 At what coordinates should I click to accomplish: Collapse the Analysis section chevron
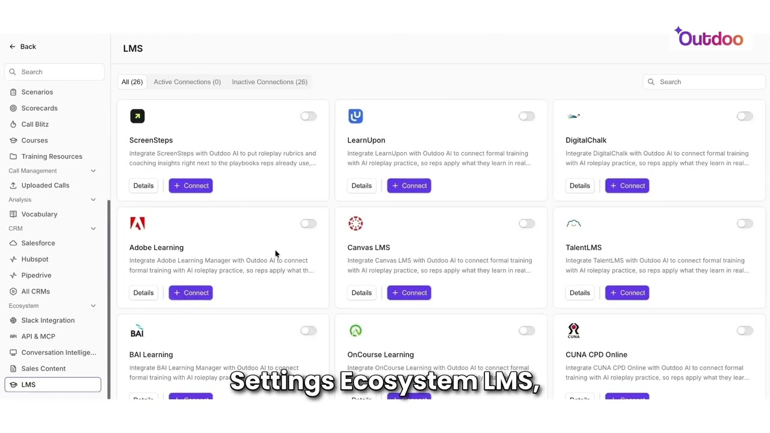tap(93, 200)
